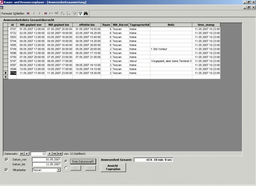This screenshot has width=256, height=186.
Task: Click the next record toolbar arrow
Action: [40, 13]
